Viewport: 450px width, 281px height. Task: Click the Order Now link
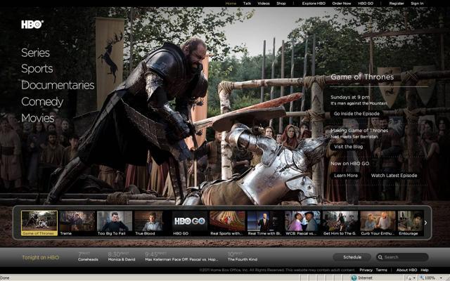(342, 4)
